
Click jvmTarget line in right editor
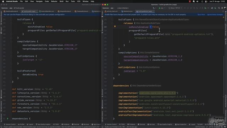[x=134, y=71]
